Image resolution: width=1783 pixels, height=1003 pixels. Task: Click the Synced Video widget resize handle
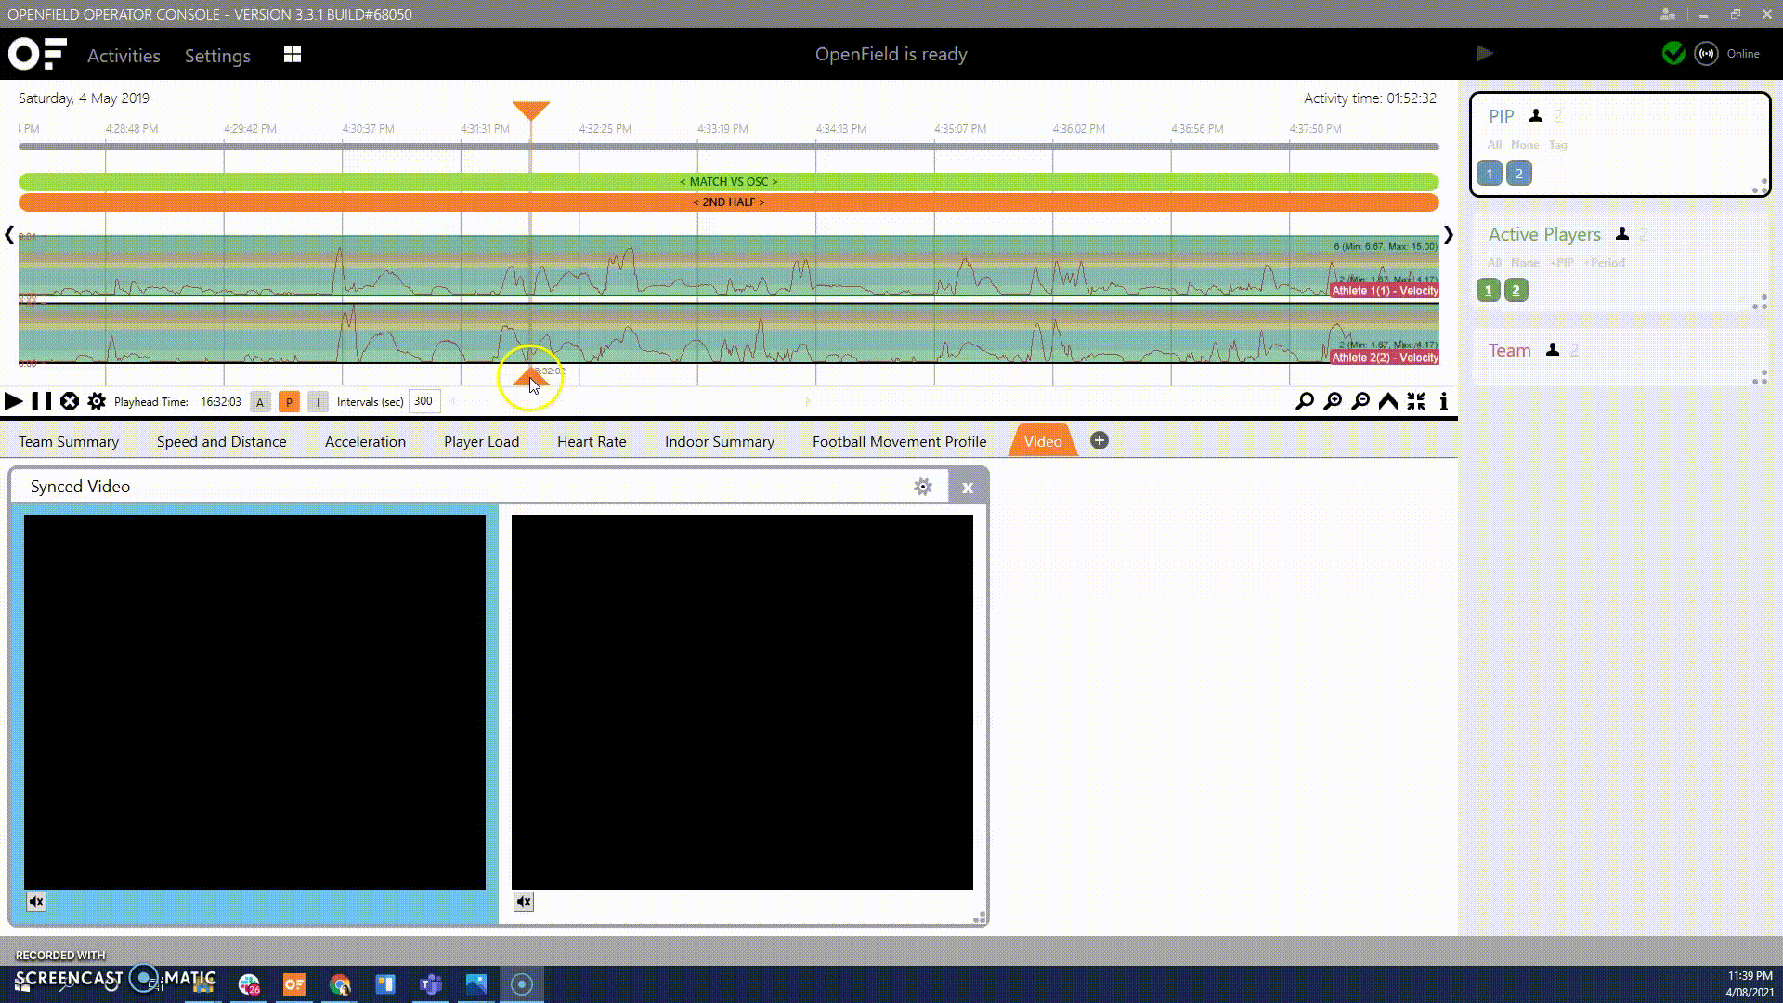pos(979,918)
